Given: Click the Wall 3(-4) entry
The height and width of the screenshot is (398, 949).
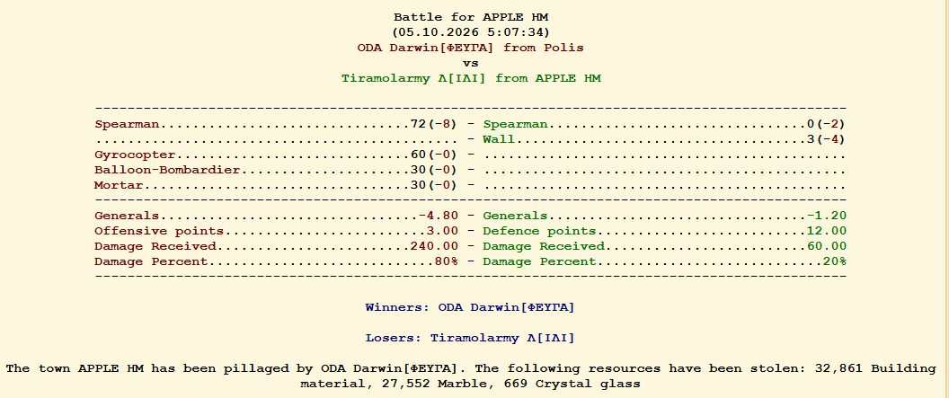Looking at the screenshot, I should coord(664,139).
